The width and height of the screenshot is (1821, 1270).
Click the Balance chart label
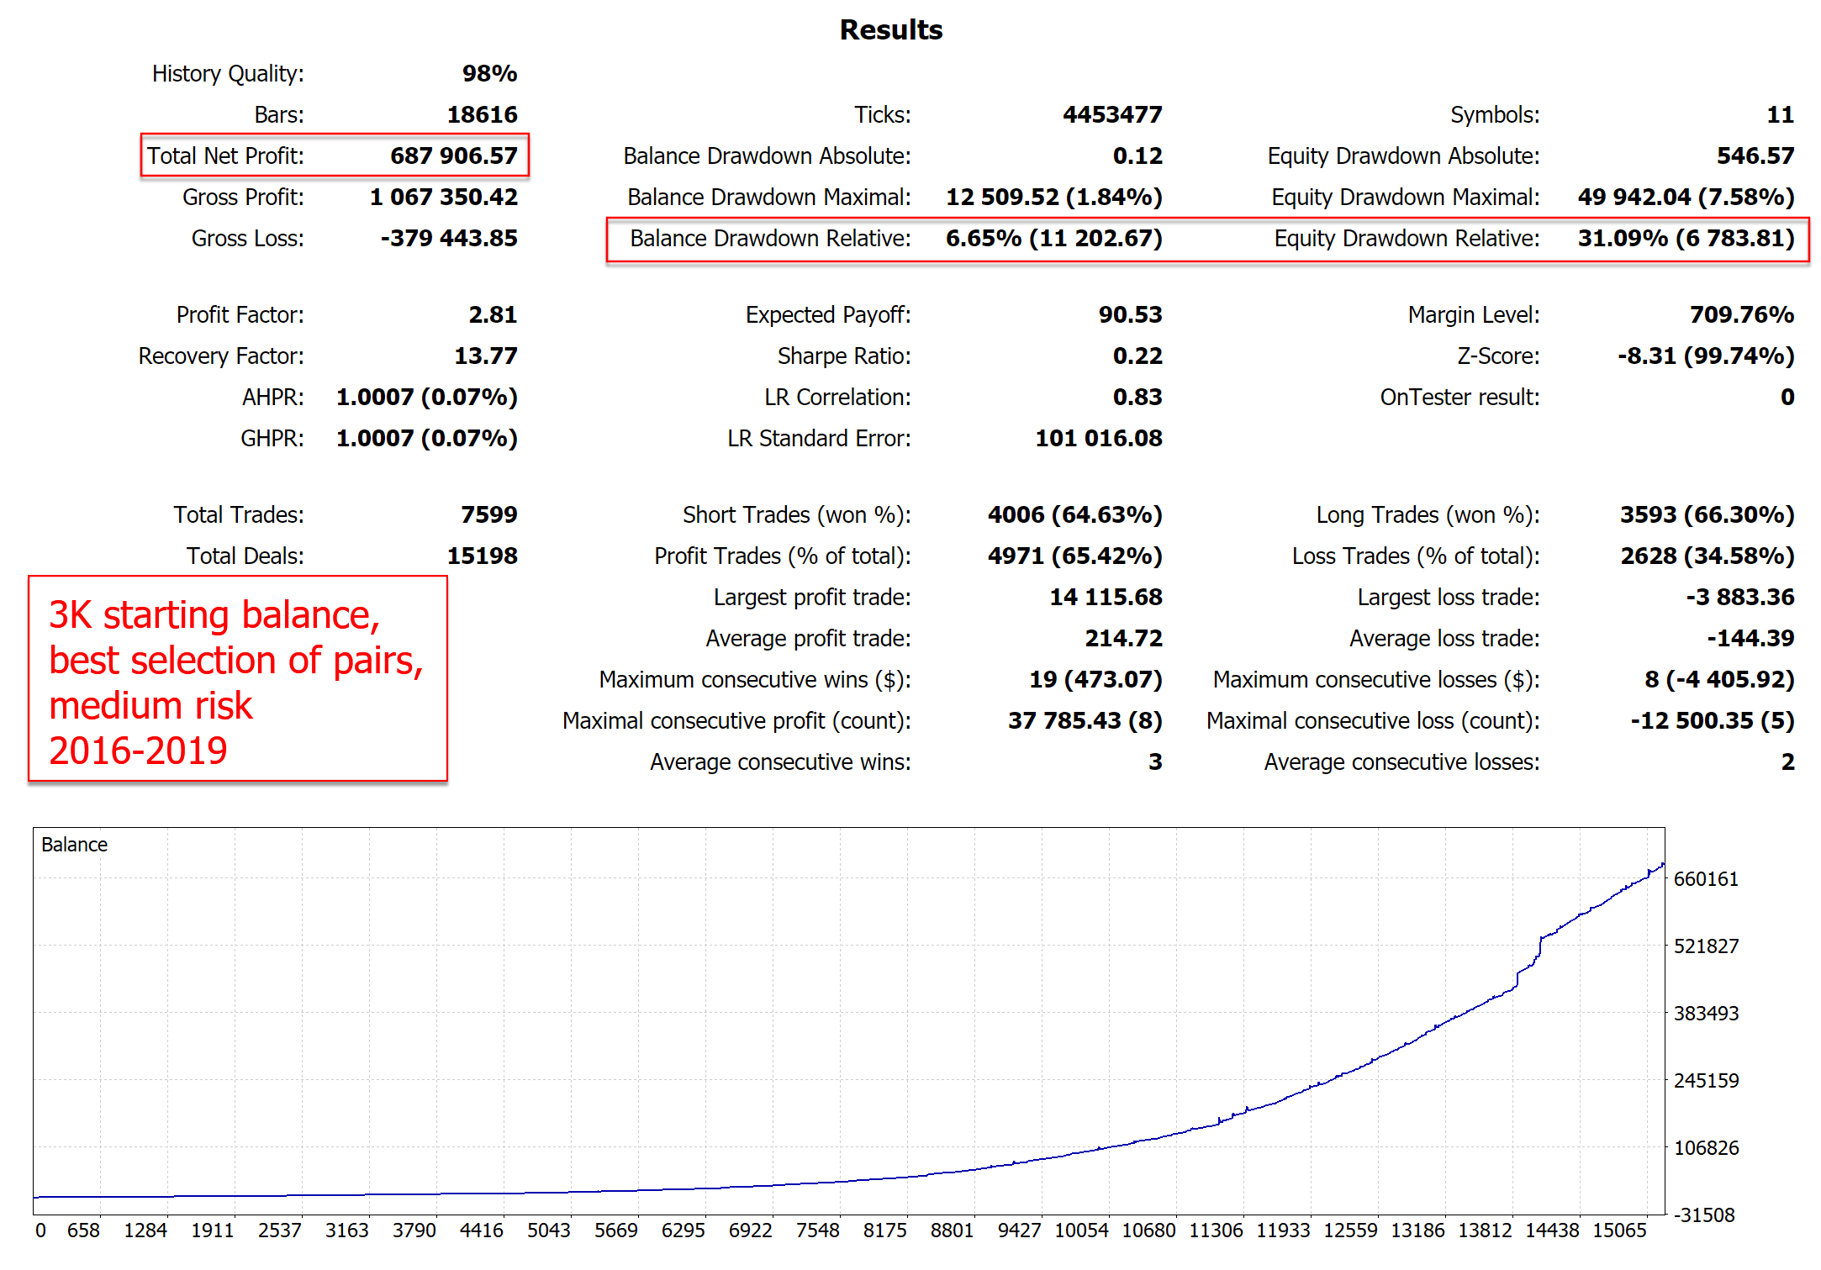click(74, 845)
